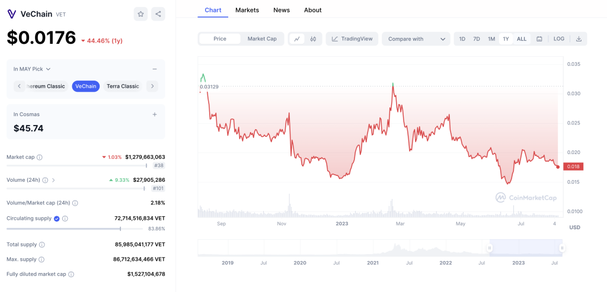Show Volume (24h) info icon
This screenshot has height=292, width=607.
click(45, 180)
